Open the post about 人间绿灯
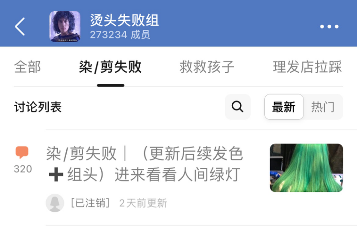This screenshot has width=357, height=226. coord(145,164)
